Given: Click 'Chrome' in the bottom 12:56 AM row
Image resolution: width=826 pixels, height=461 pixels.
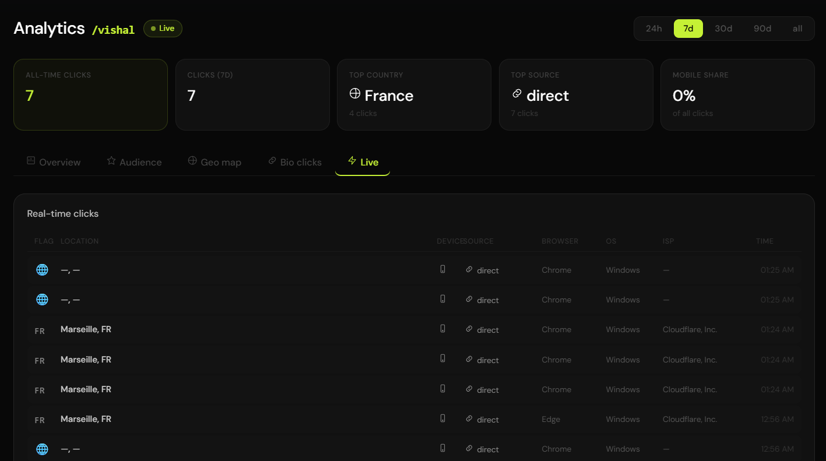Looking at the screenshot, I should (557, 449).
